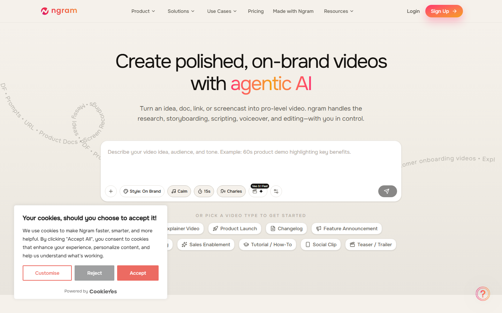Viewport: 502px width, 313px height.
Task: Go to Made with Ngram
Action: (293, 11)
